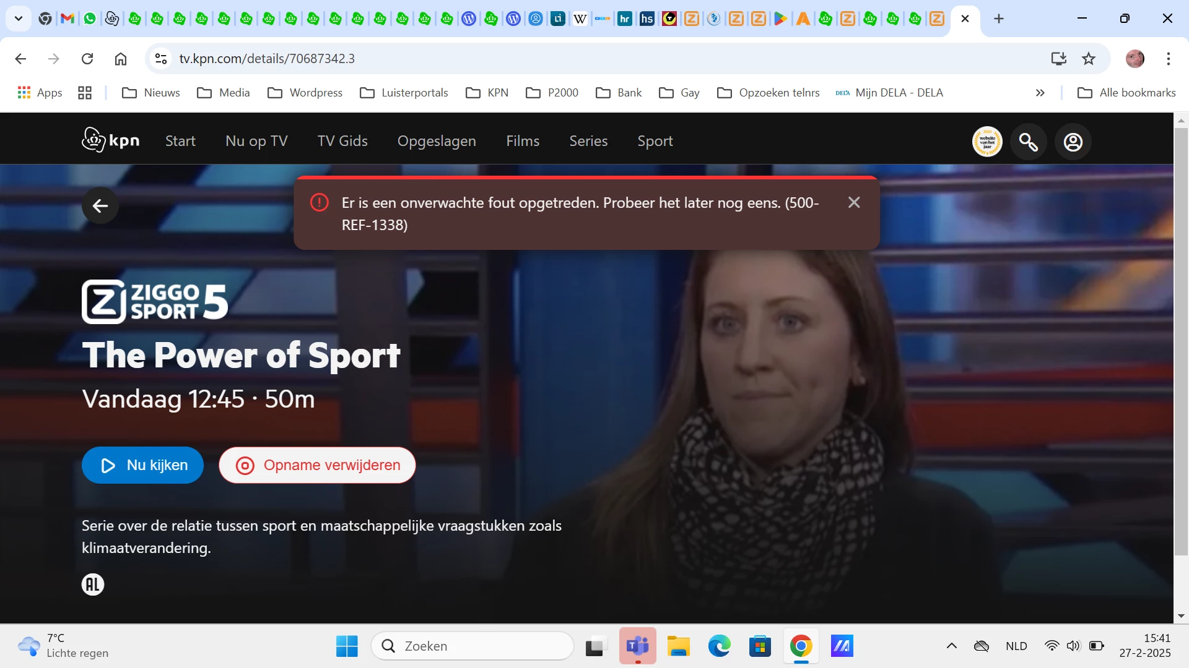Go to the Opgeslagen section

[437, 141]
